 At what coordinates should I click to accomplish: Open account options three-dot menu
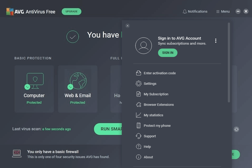point(216,41)
